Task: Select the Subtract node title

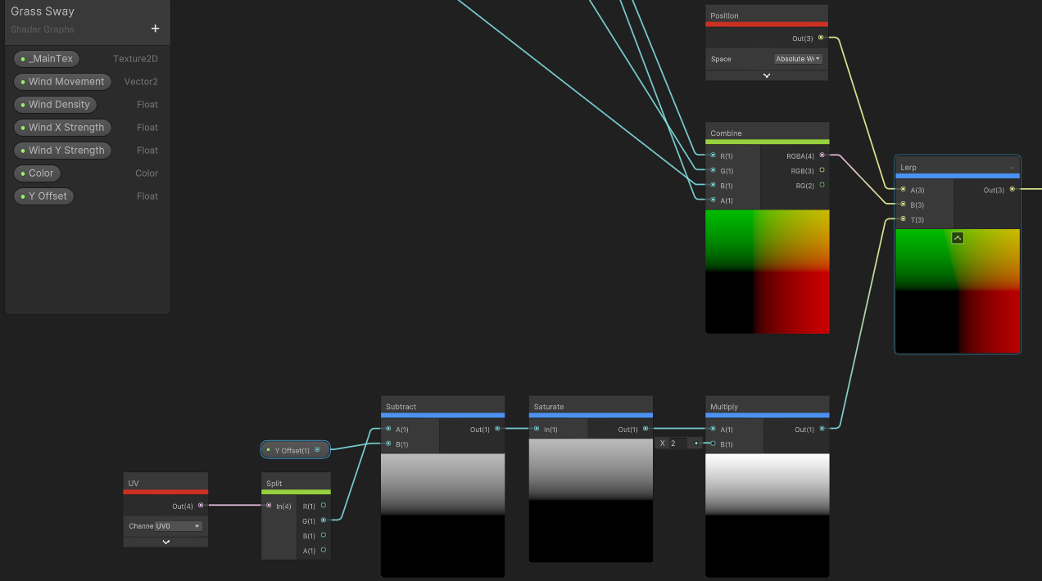Action: (x=401, y=407)
